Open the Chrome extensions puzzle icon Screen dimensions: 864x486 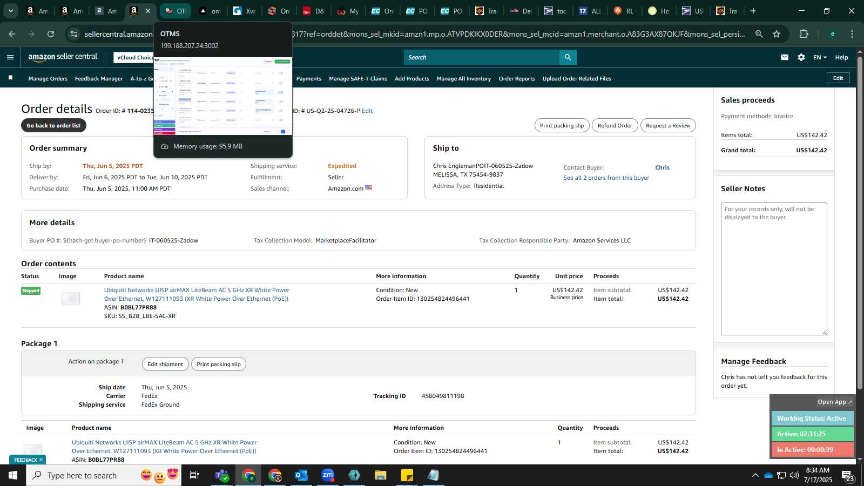[804, 34]
